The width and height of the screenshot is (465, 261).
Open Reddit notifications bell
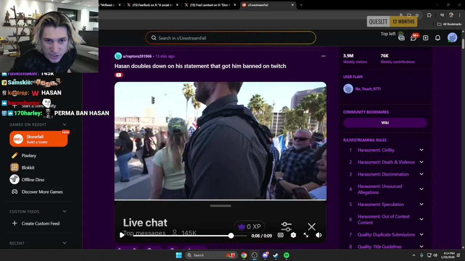click(438, 38)
